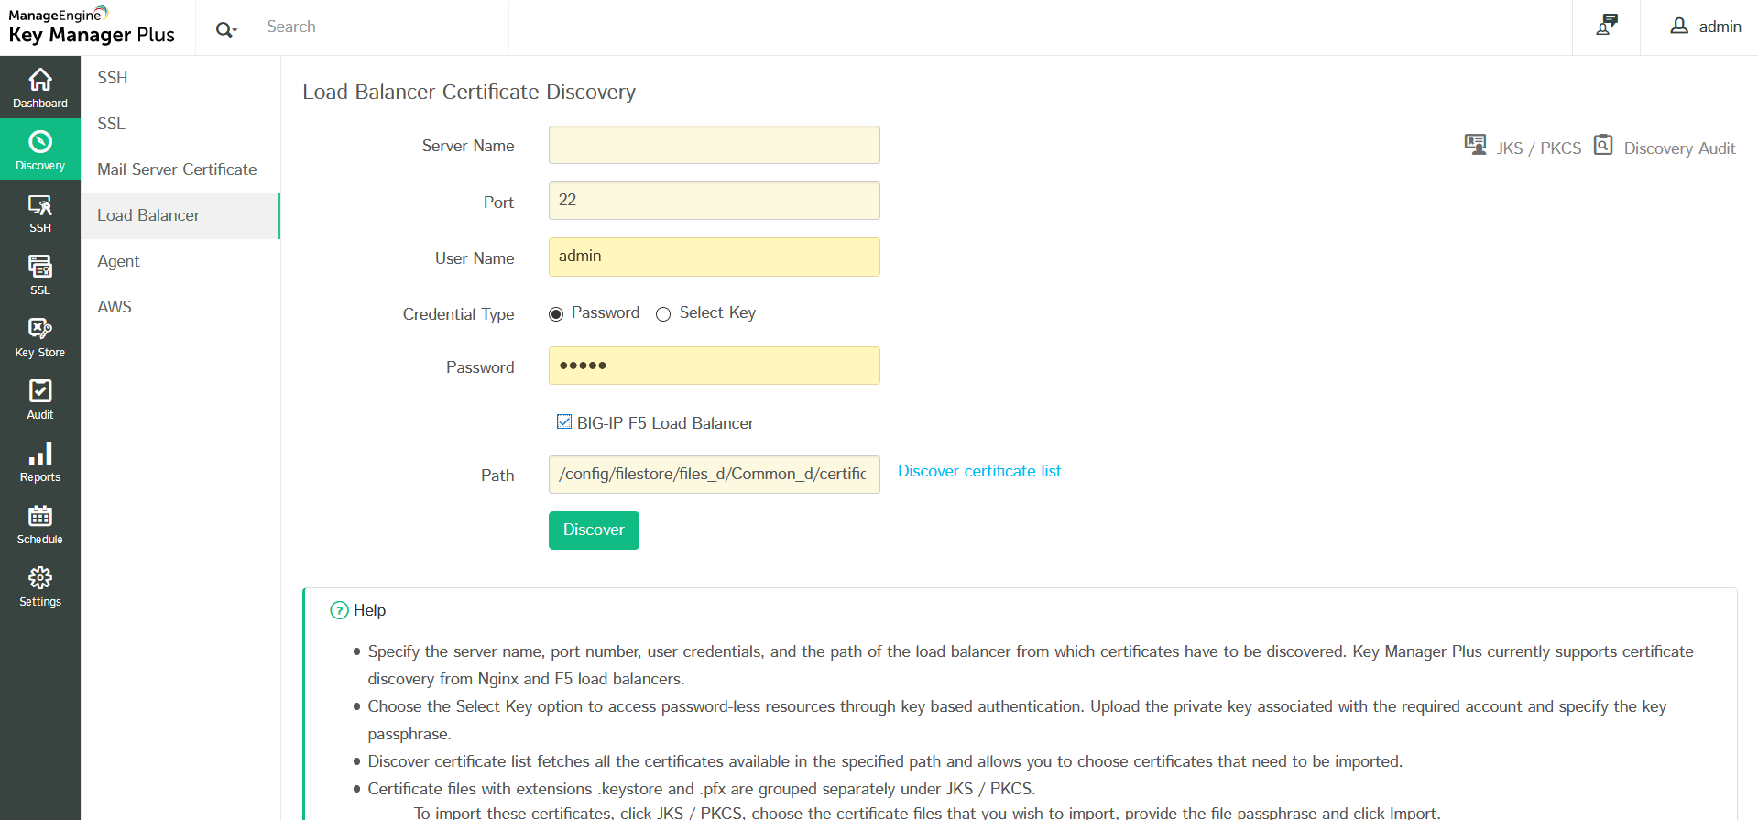
Task: Uncheck BIG-IP F5 Load Balancer checkbox
Action: click(x=564, y=421)
